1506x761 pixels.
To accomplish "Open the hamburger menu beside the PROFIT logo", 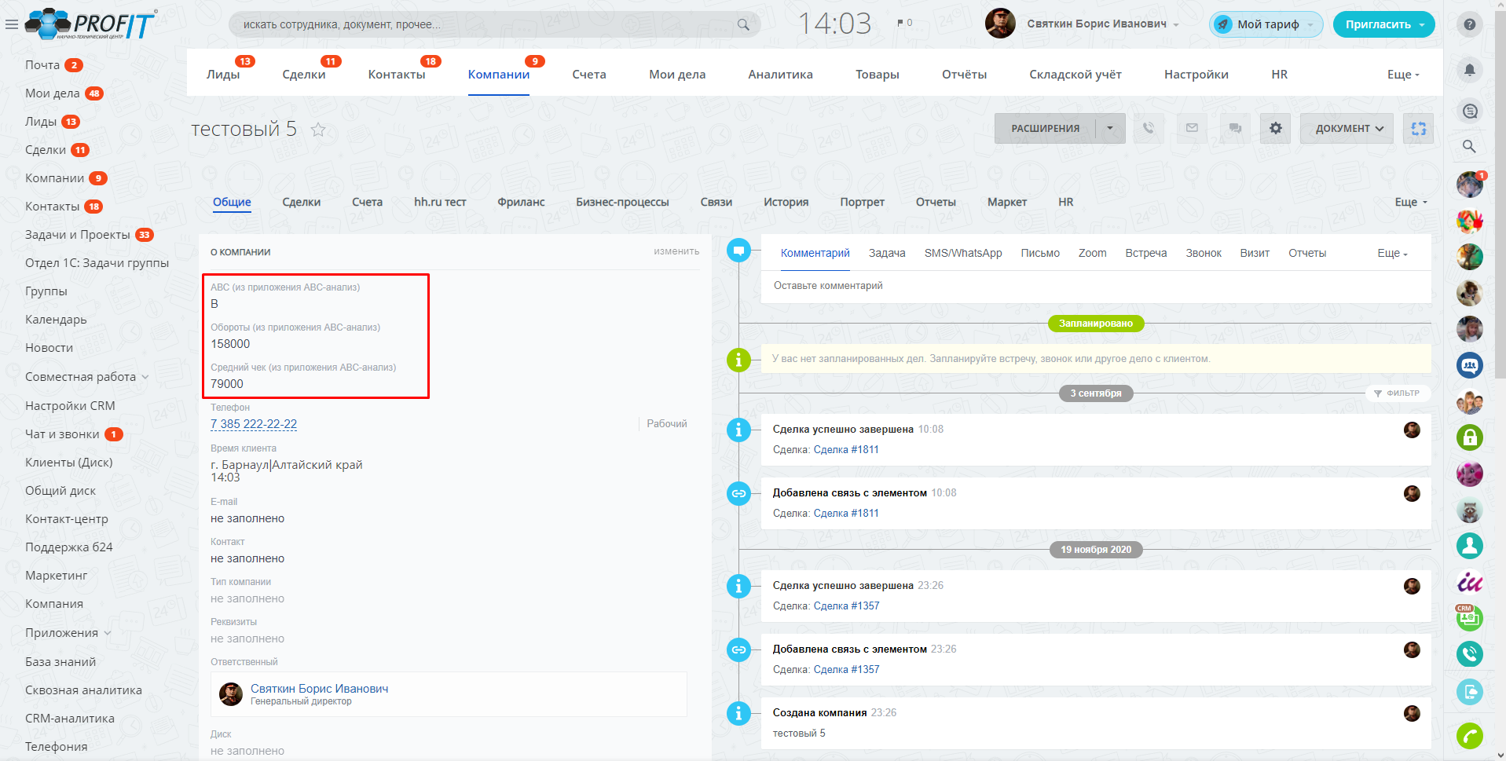I will click(x=12, y=24).
